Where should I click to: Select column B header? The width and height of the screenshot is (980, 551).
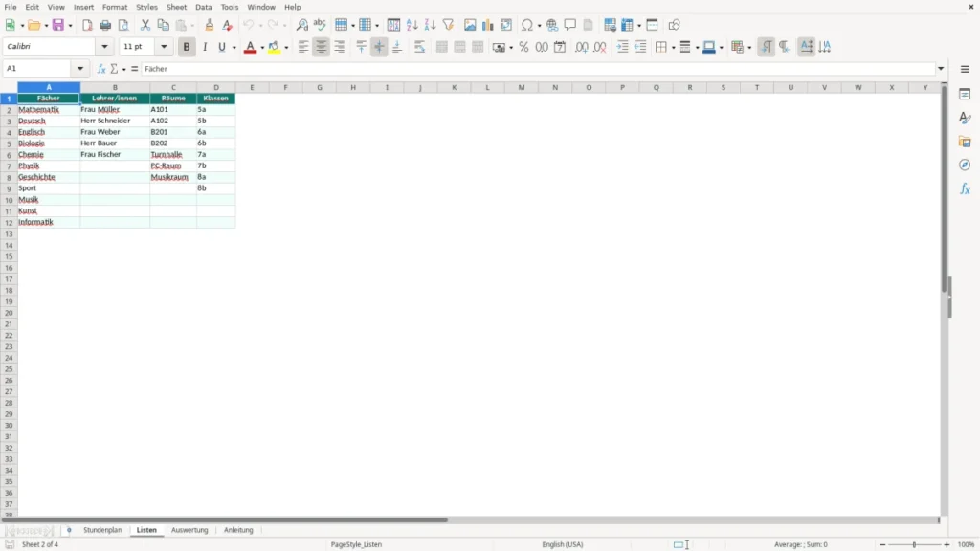click(115, 87)
